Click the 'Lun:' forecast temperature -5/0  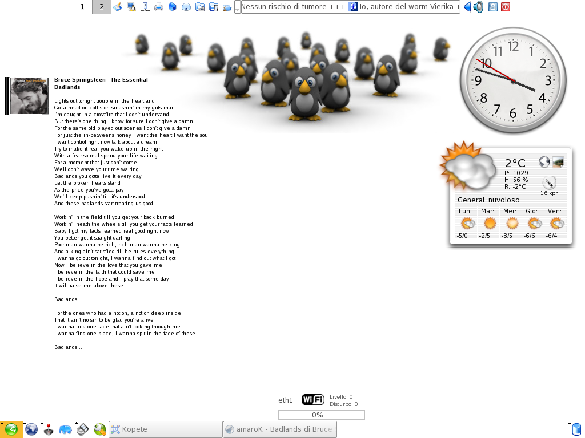coord(462,236)
